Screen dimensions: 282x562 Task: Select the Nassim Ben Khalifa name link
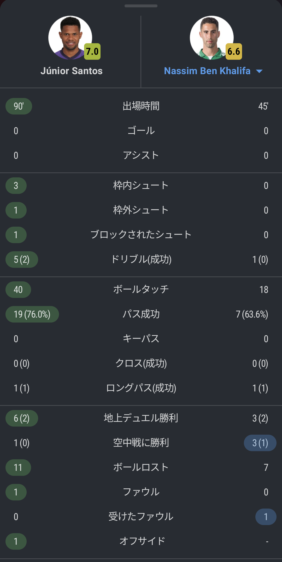(207, 71)
